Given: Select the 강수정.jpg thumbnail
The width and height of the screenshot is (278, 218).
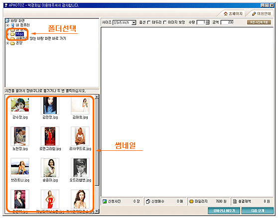Looking at the screenshot, I should tap(20, 106).
